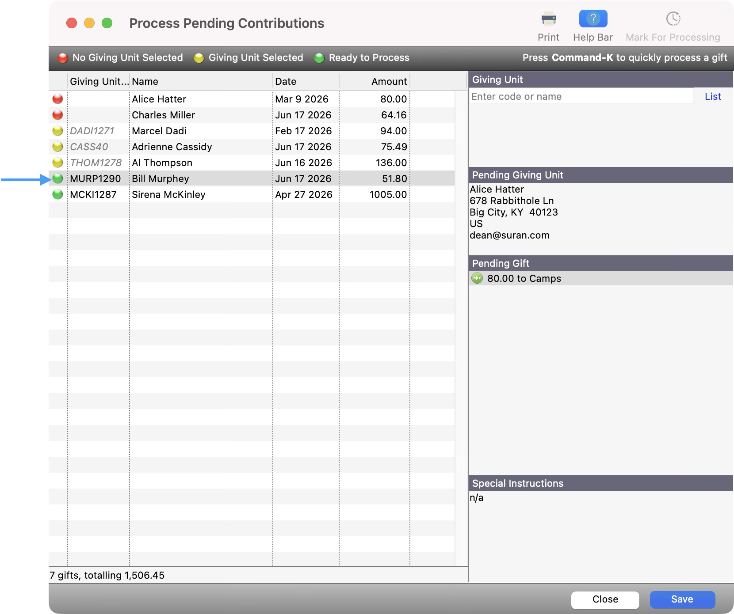734x614 pixels.
Task: Click giving unit code THOM1278
Action: (x=96, y=163)
